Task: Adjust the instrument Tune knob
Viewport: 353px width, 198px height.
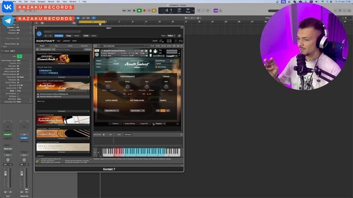Action: [x=155, y=51]
